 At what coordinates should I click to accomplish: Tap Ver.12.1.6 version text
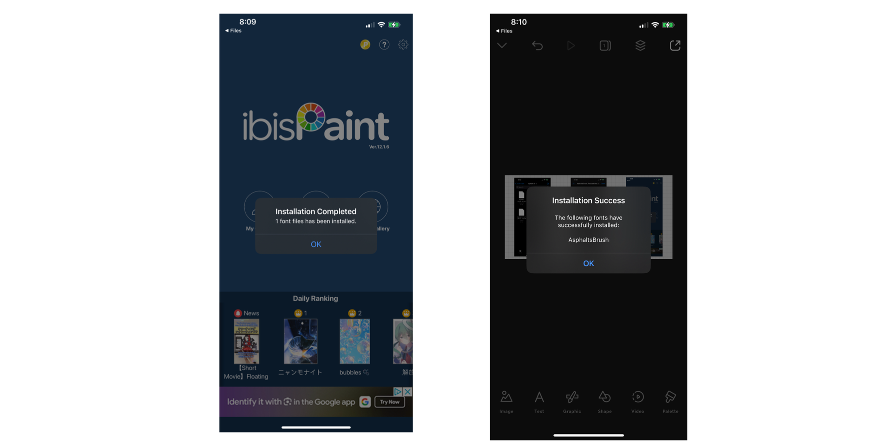tap(379, 147)
